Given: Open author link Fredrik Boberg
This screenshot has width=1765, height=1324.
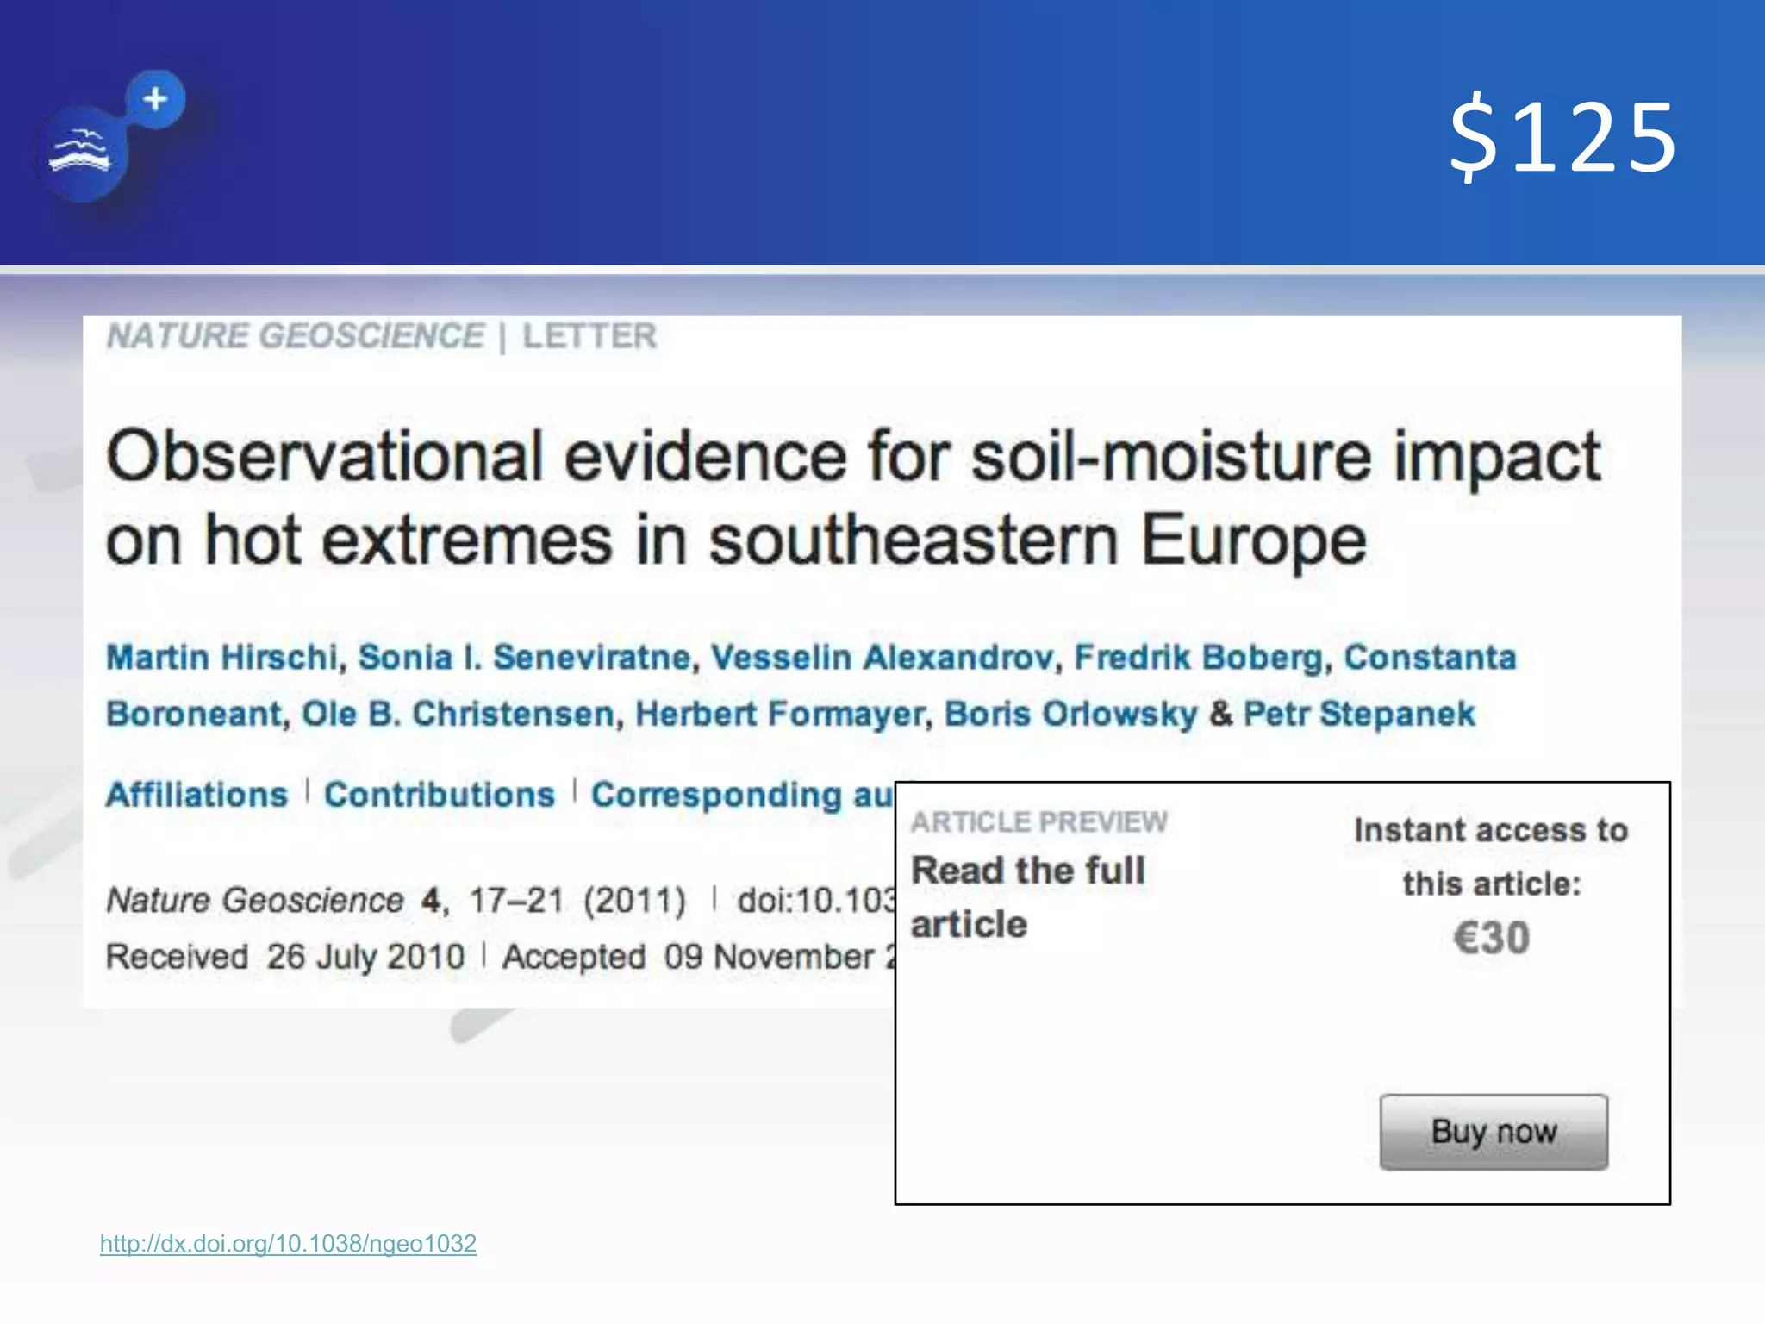Looking at the screenshot, I should coord(1198,658).
